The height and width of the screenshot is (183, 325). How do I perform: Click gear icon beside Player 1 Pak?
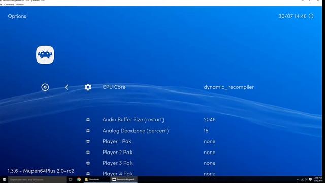pyautogui.click(x=88, y=141)
